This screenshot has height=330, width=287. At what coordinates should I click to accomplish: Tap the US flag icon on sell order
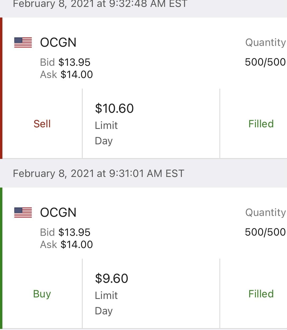coord(23,42)
